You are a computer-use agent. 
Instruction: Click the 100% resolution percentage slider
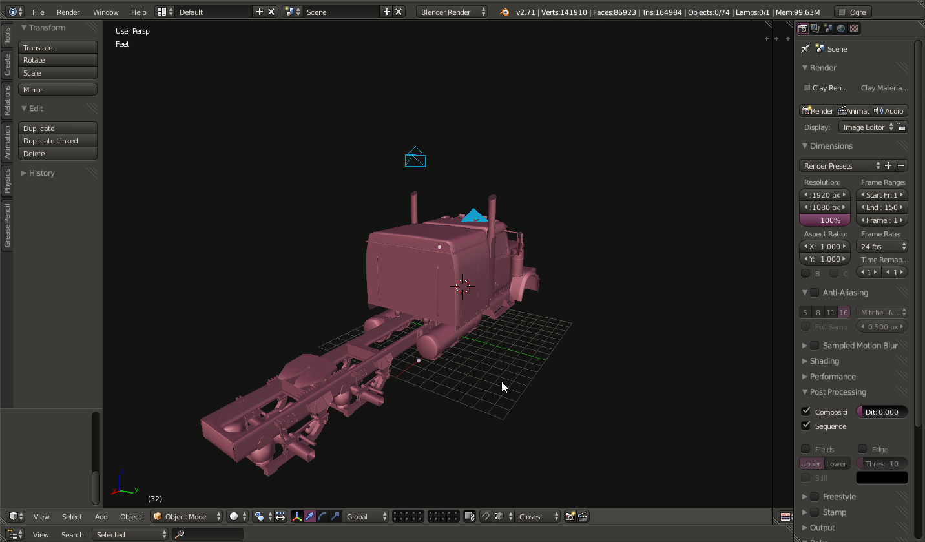click(825, 220)
